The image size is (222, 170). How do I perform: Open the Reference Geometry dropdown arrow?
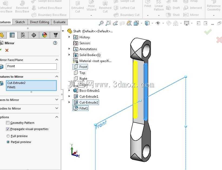click(x=214, y=15)
